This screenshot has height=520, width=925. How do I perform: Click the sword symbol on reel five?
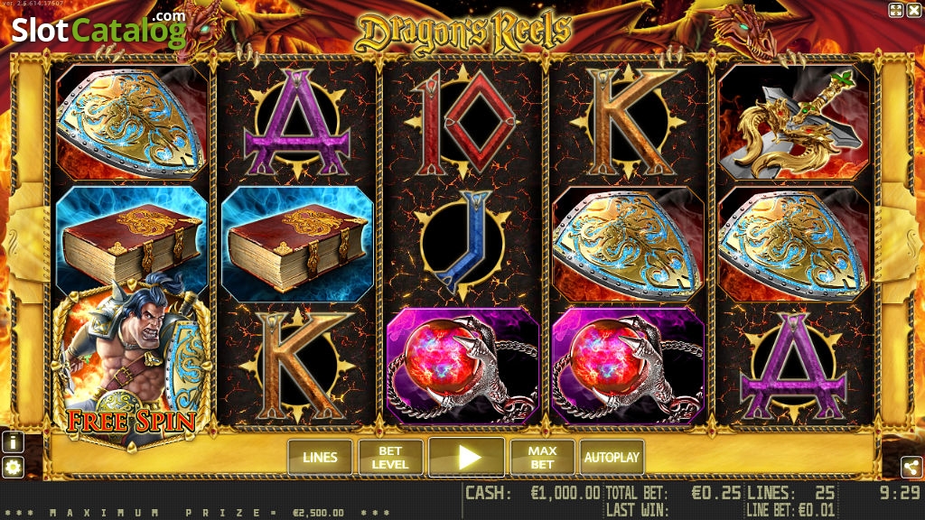pyautogui.click(x=793, y=123)
